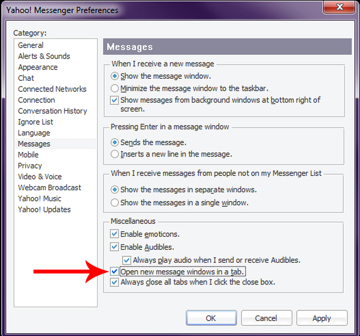
Task: Select the Connection category
Action: point(36,100)
